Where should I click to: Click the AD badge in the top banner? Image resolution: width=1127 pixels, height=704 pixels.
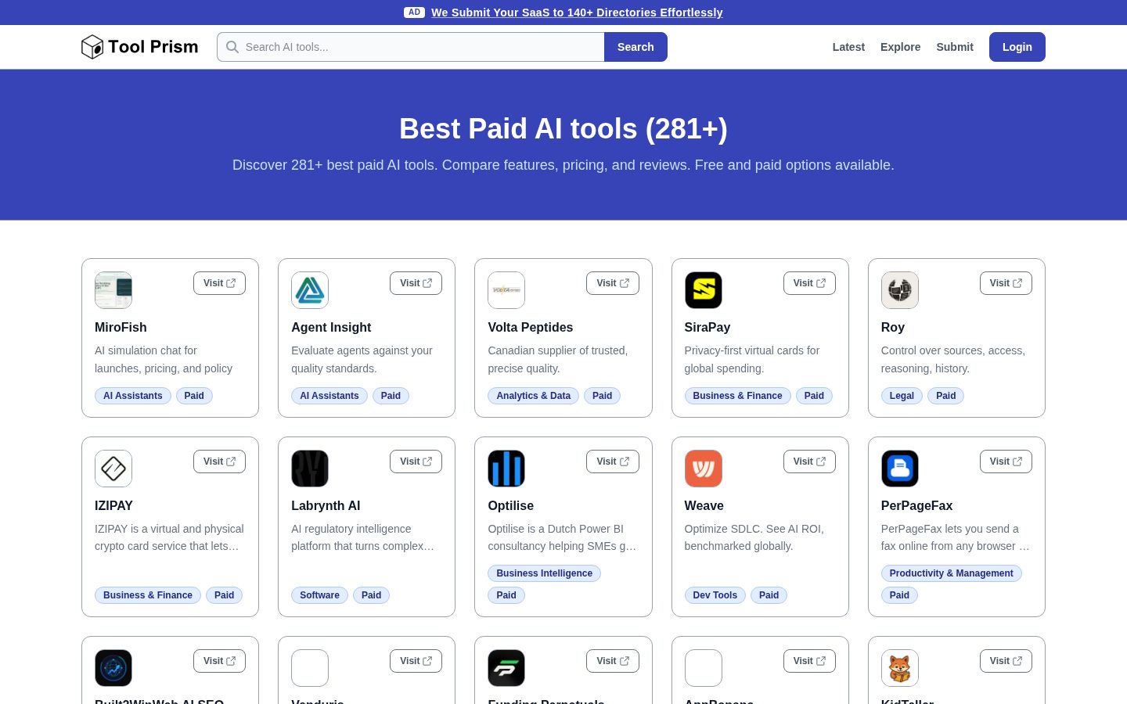[414, 13]
